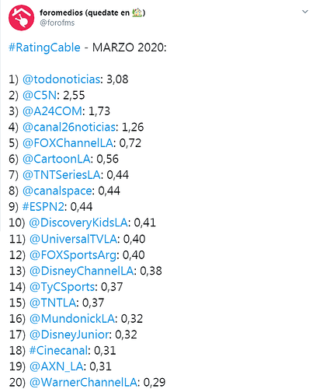The image size is (316, 389).
Task: Open the @FOXChannelLA mention
Action: coord(68,143)
